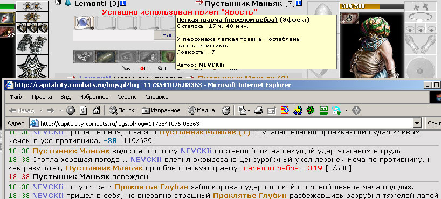Open the Файл menu in Internet Explorer
This screenshot has height=199, width=441.
click(16, 97)
